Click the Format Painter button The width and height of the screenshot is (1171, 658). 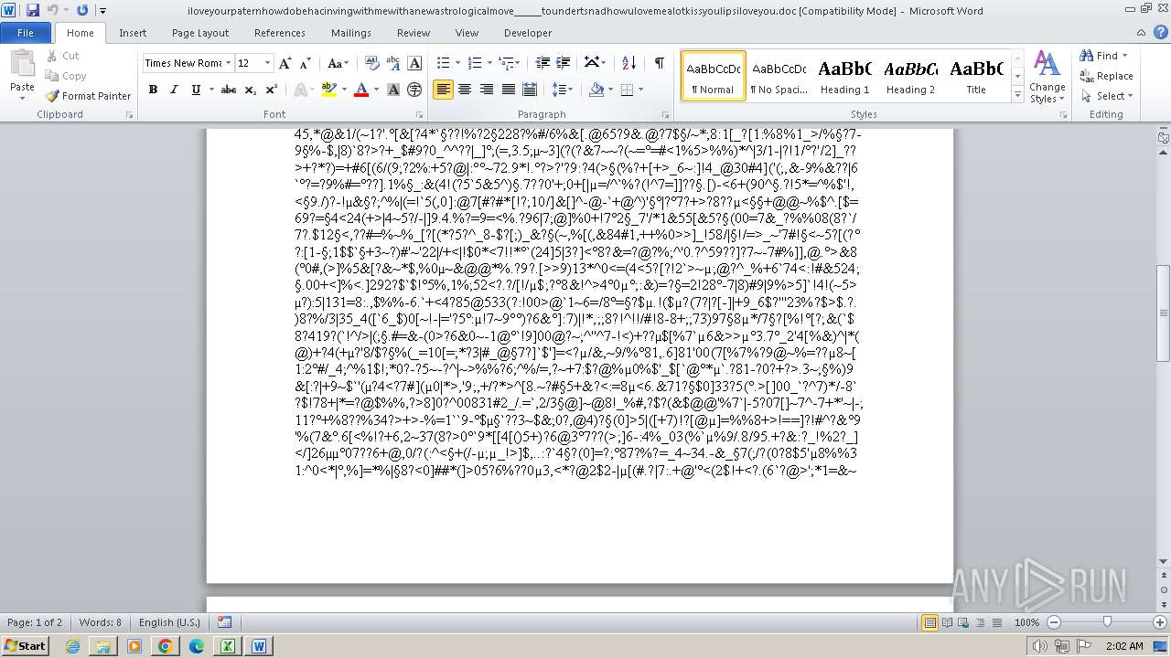(89, 96)
